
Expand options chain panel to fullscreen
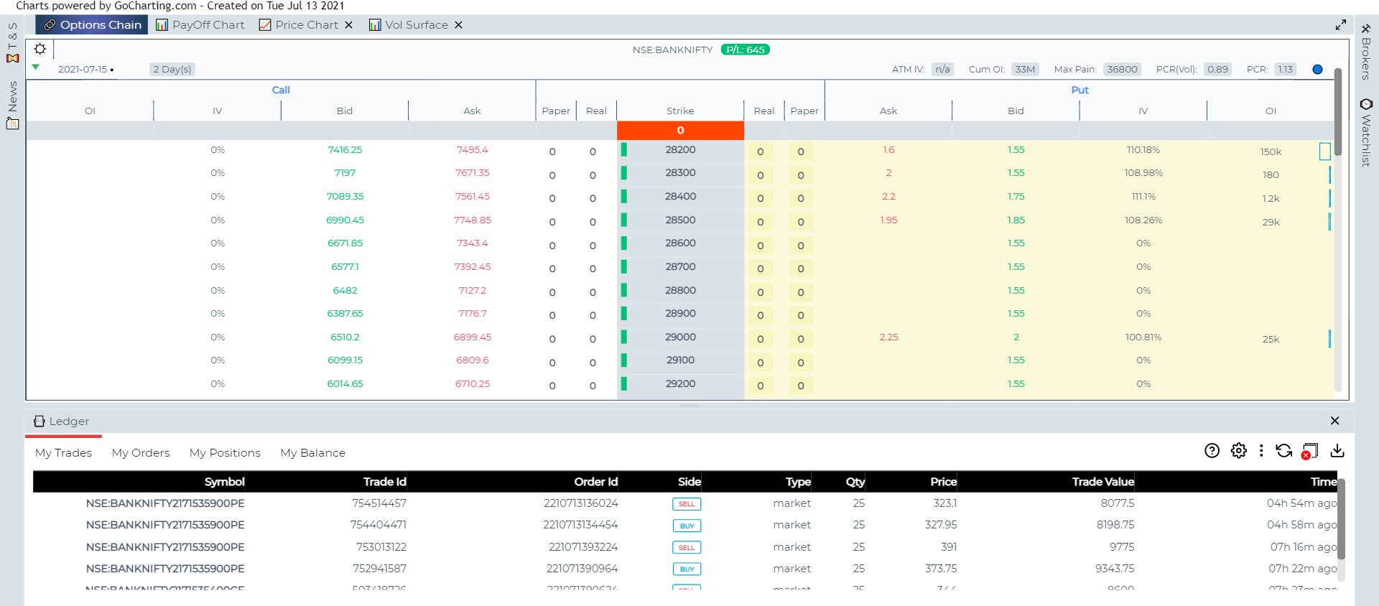pos(1340,24)
